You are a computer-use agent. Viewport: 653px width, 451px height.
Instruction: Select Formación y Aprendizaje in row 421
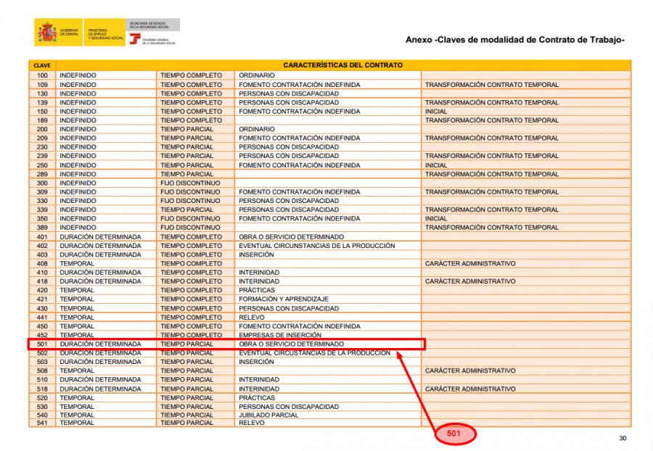point(284,299)
